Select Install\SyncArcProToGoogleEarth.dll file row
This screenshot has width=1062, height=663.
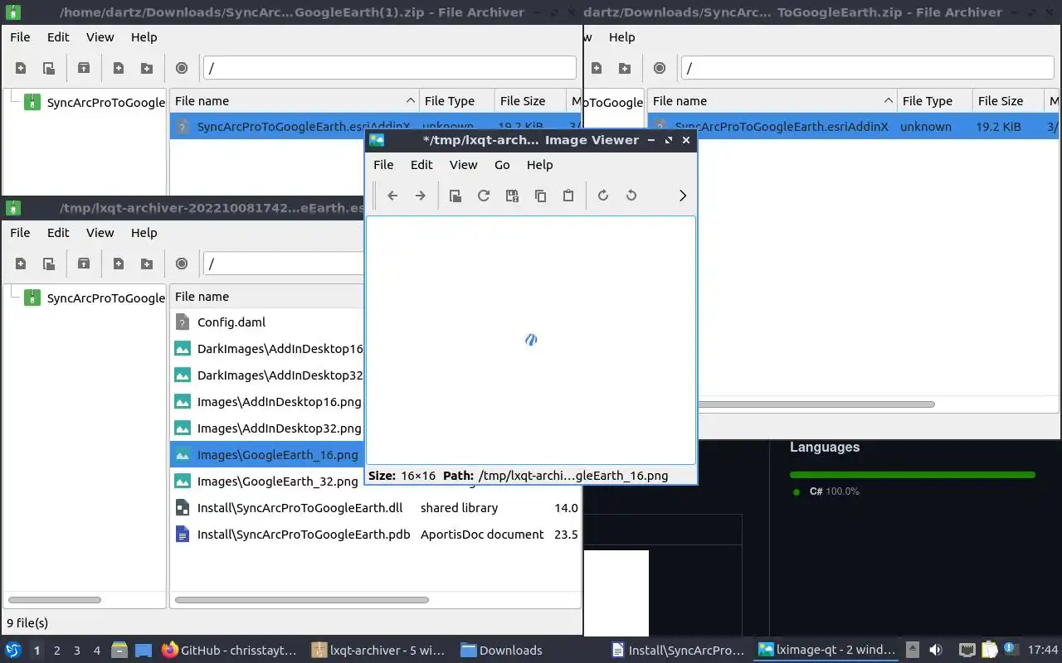click(x=375, y=508)
